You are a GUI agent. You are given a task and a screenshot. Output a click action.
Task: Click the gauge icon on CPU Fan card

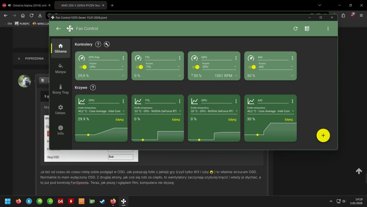click(x=82, y=58)
